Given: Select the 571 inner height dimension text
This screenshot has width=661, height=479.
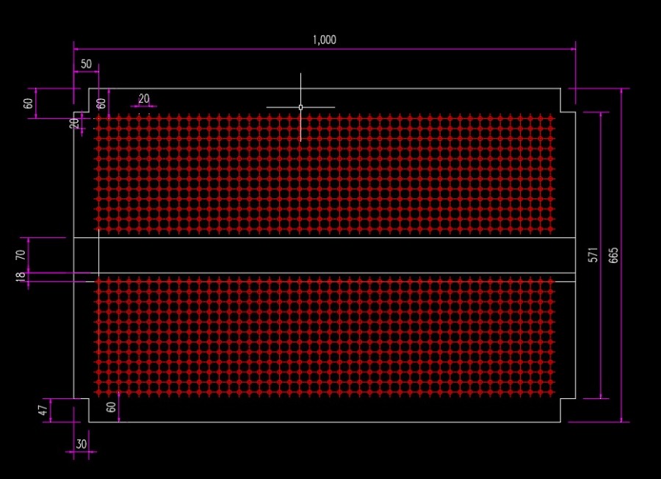Looking at the screenshot, I should pos(593,255).
